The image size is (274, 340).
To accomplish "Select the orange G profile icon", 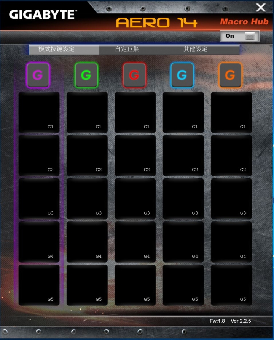I will point(230,75).
